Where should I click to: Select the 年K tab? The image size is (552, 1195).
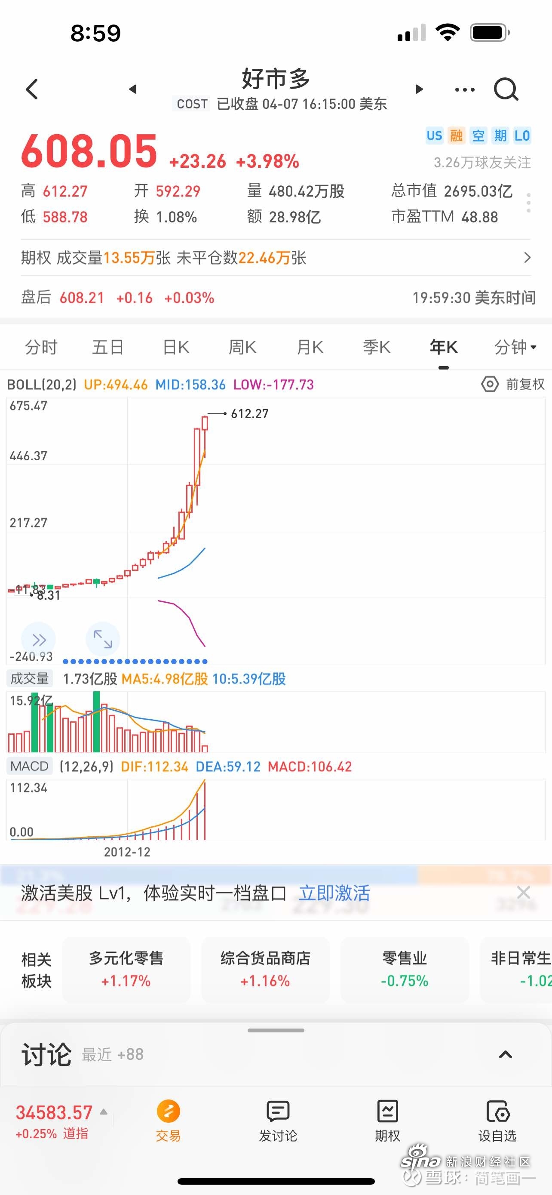tap(444, 347)
